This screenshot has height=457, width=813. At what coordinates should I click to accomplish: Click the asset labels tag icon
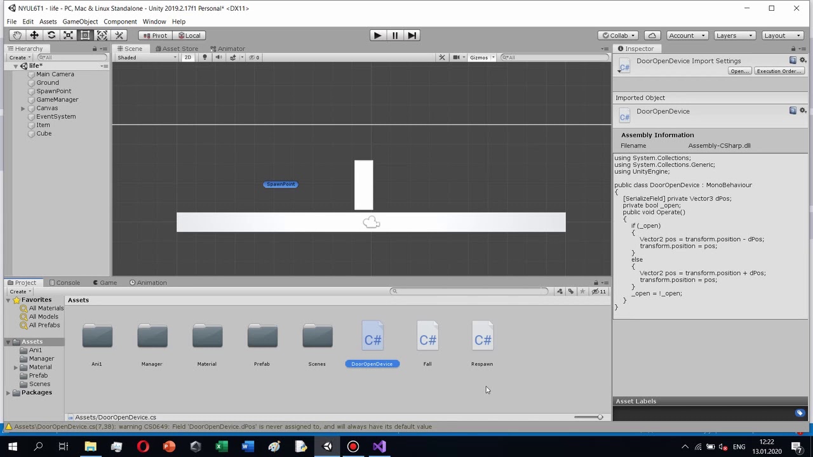tap(800, 413)
